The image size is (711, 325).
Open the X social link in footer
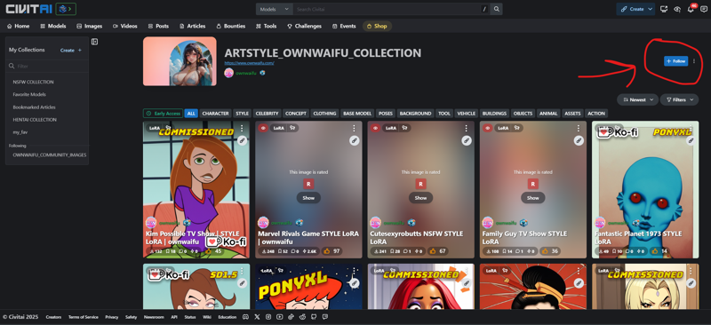click(258, 317)
